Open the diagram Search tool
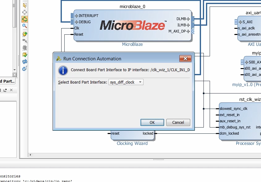 pos(24,25)
